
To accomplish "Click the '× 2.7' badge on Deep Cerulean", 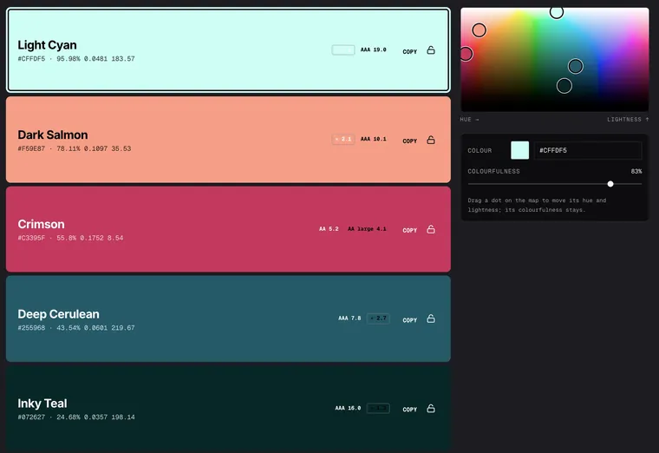I will click(378, 318).
